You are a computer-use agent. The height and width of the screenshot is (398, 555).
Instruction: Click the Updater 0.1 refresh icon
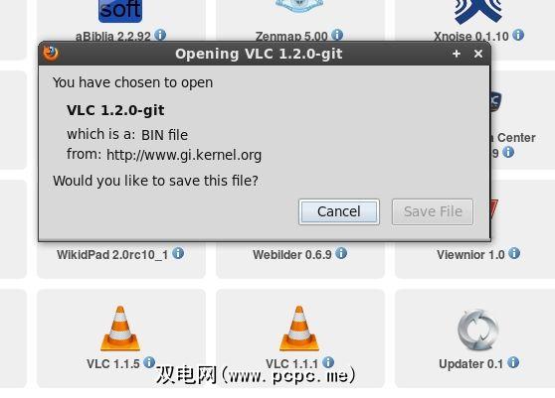(478, 330)
